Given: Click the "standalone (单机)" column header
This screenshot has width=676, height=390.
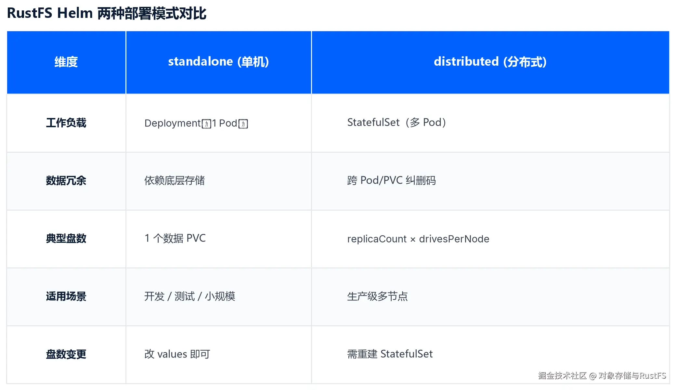Looking at the screenshot, I should (218, 62).
